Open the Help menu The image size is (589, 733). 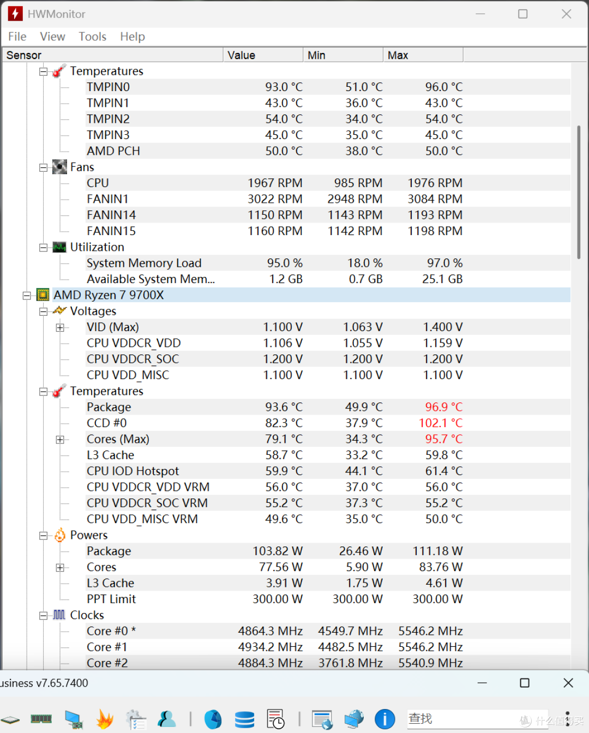(x=133, y=37)
